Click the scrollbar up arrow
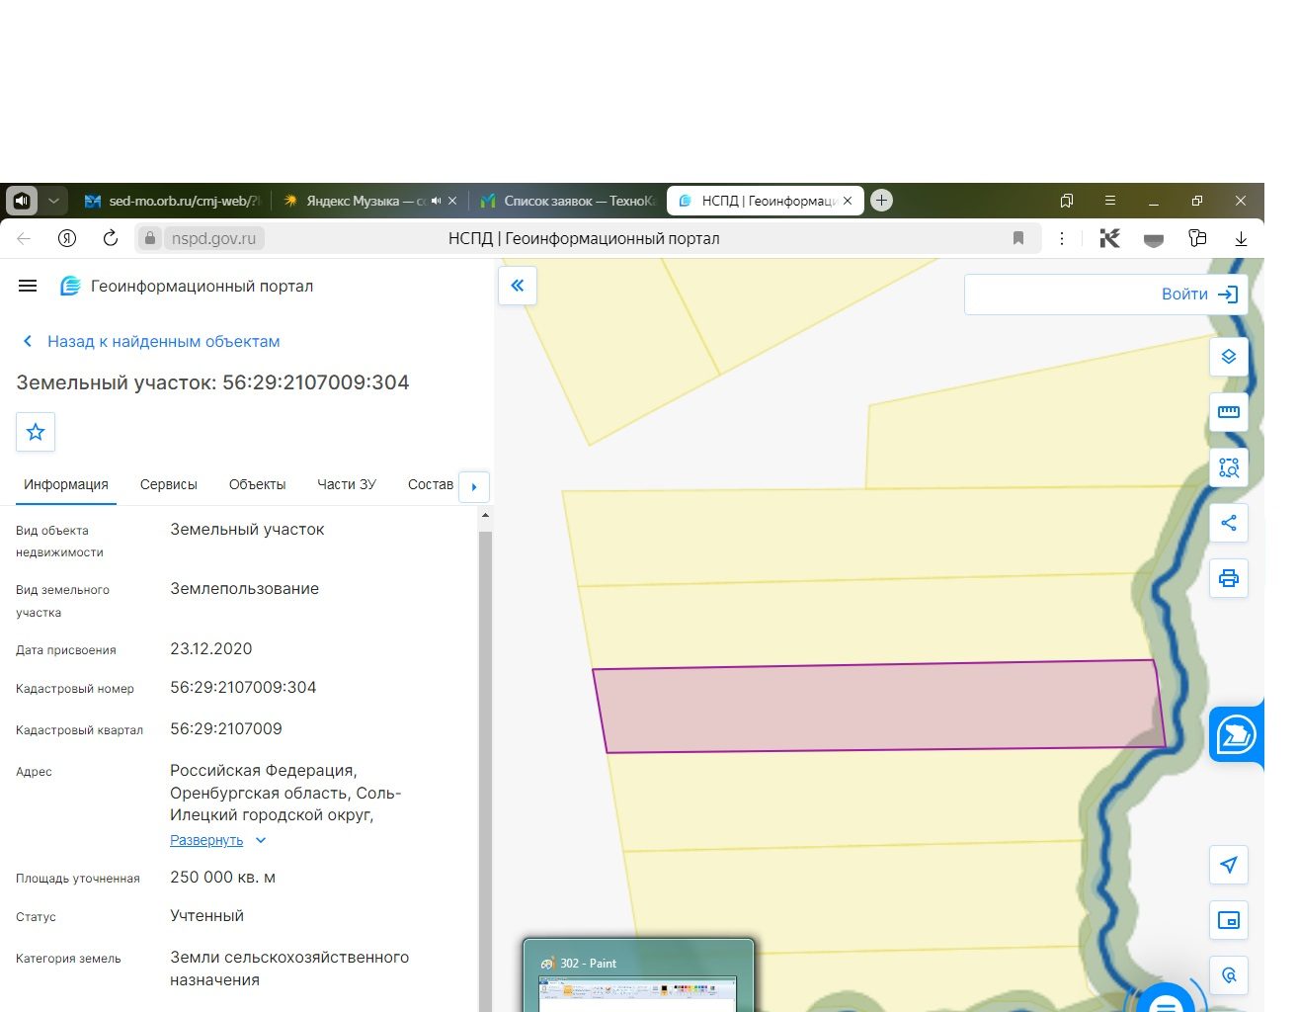Viewport: 1298px width, 1012px height. (485, 515)
